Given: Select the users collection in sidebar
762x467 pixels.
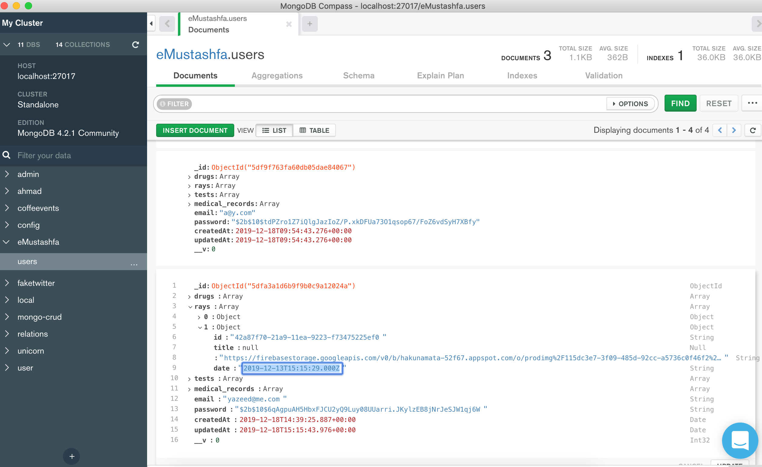Looking at the screenshot, I should pos(73,261).
